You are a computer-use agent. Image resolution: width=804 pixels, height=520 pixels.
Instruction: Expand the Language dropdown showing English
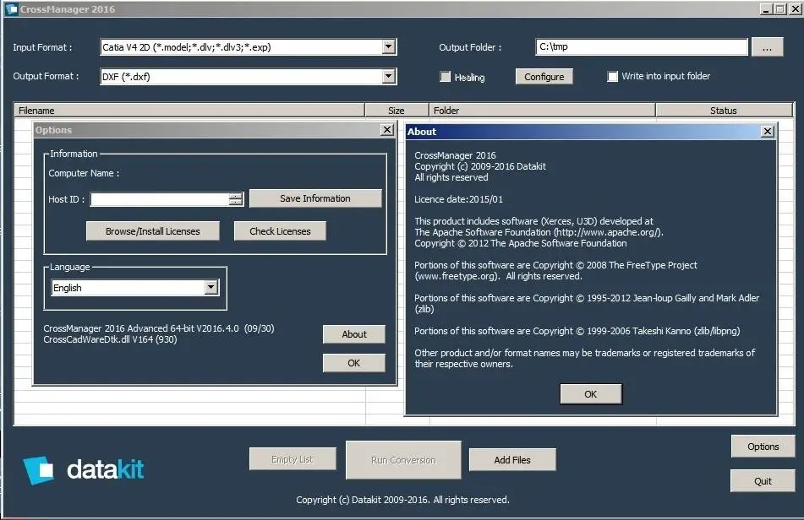[211, 288]
